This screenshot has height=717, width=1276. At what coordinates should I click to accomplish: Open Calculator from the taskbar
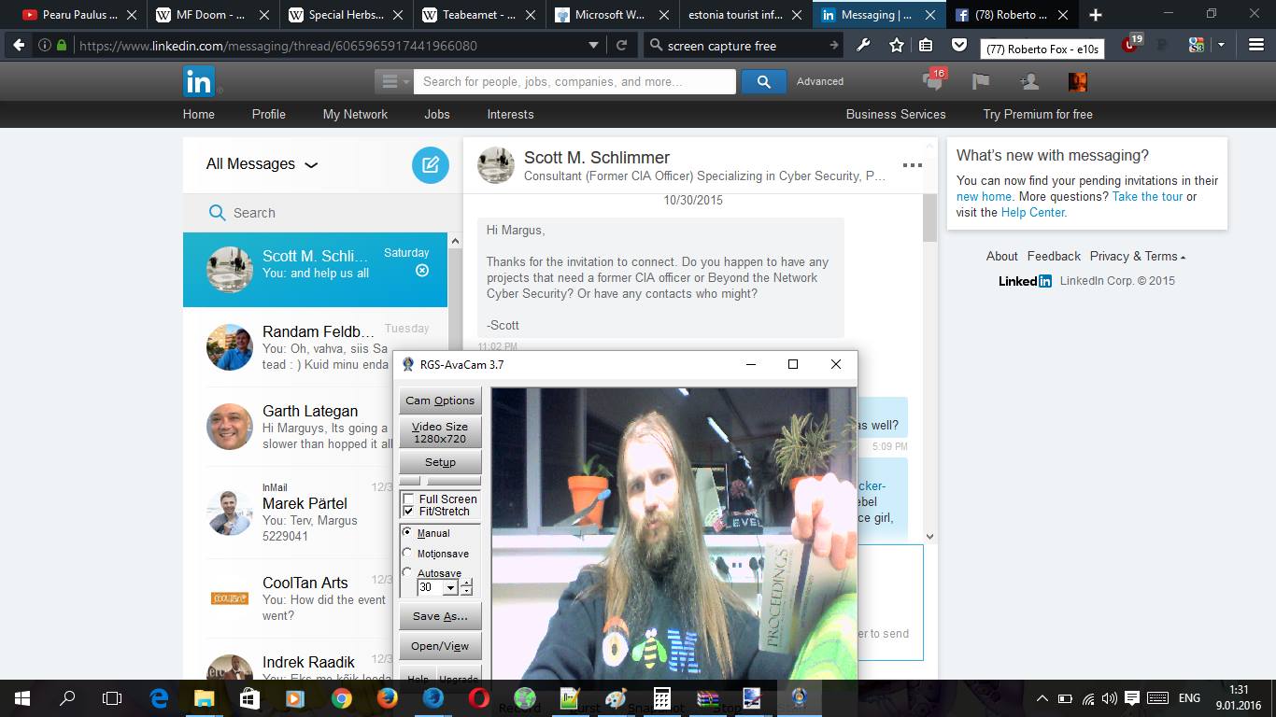(x=662, y=697)
